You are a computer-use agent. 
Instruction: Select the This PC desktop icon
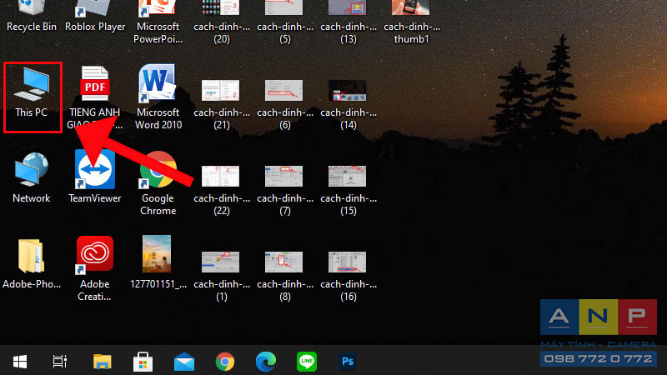pyautogui.click(x=32, y=92)
